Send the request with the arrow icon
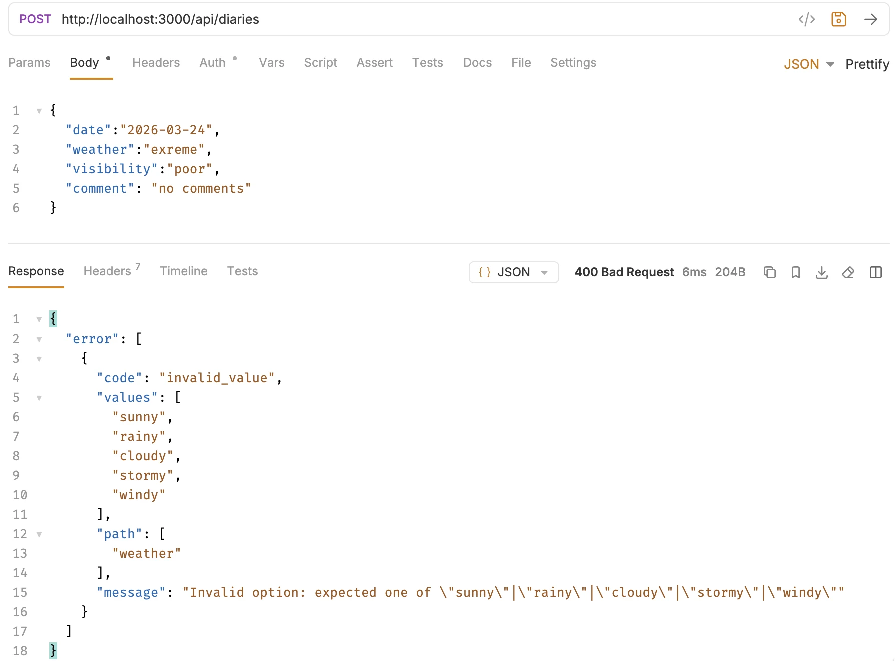 pos(871,19)
